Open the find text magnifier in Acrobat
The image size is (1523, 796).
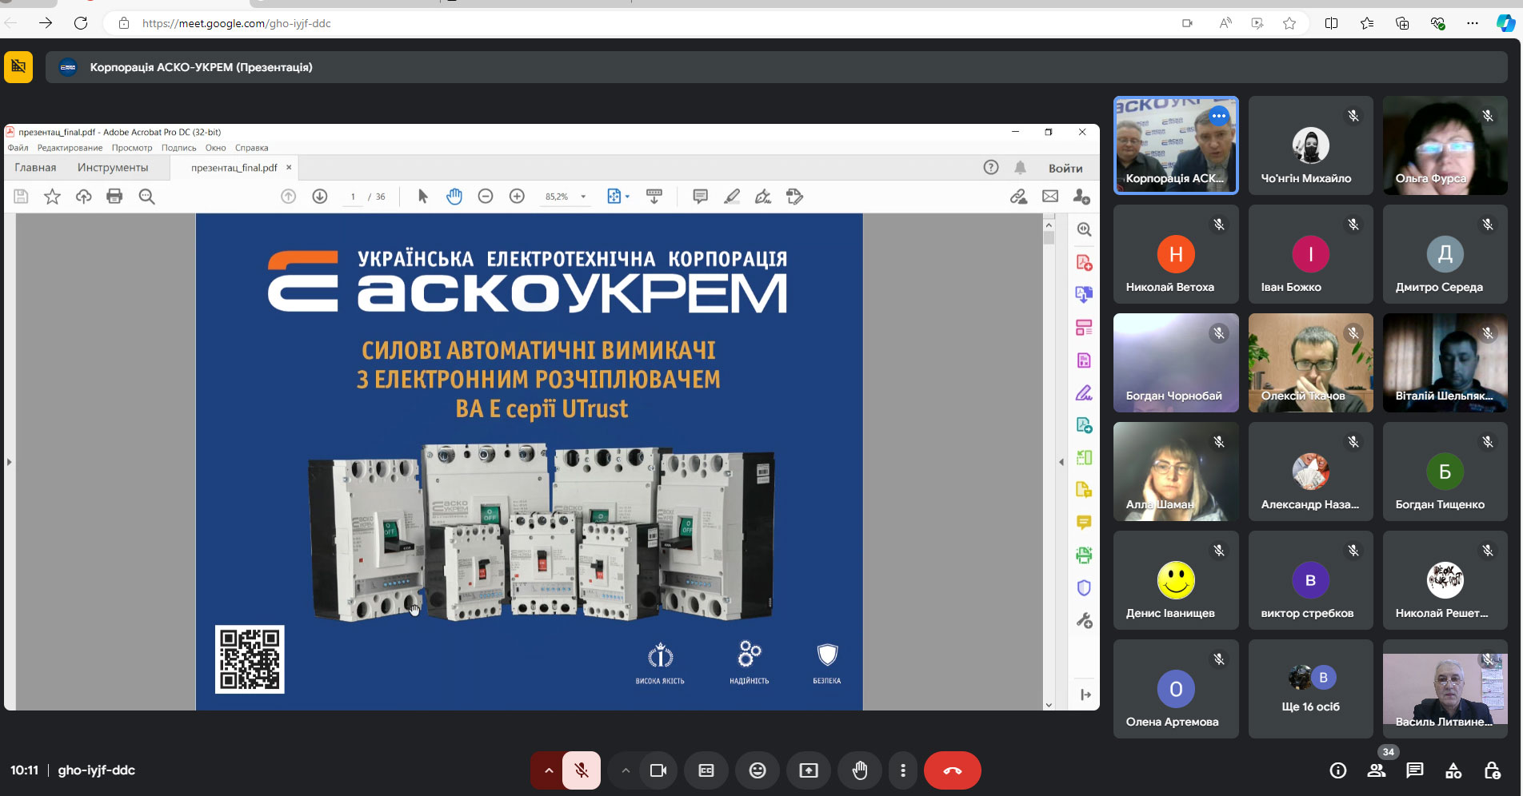point(146,197)
